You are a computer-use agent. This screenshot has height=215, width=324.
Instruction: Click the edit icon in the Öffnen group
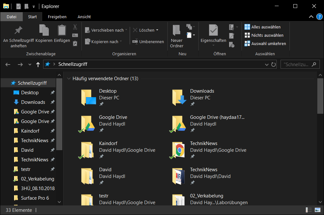(x=231, y=36)
